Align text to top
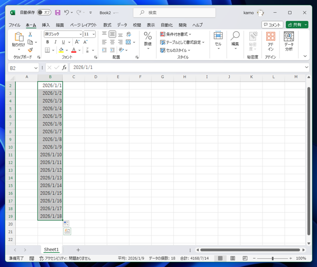The width and height of the screenshot is (317, 267). (104, 34)
